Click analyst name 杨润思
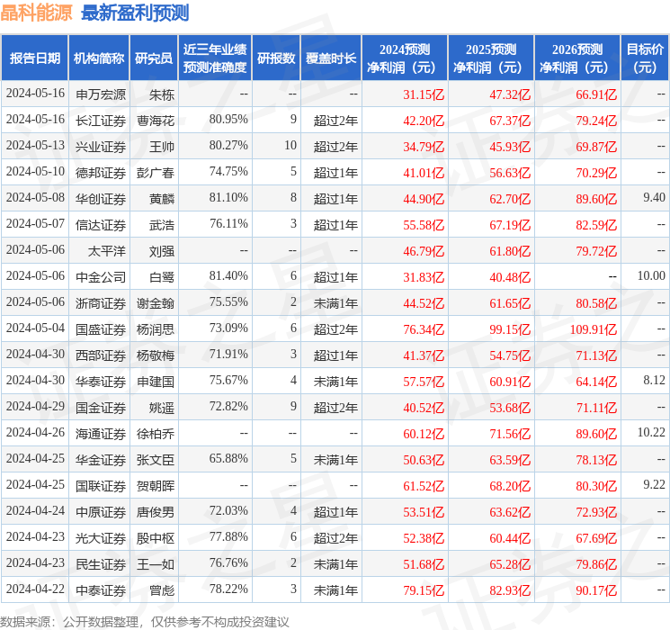The width and height of the screenshot is (670, 630). (x=156, y=329)
